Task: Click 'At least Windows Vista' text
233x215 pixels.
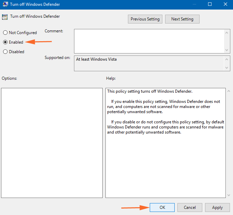Action: pyautogui.click(x=96, y=59)
